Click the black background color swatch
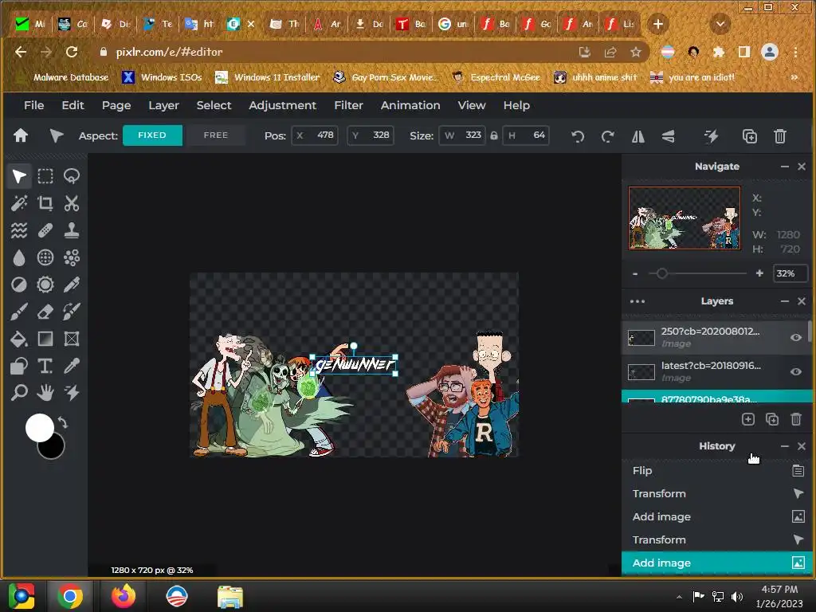This screenshot has width=816, height=612. [x=53, y=449]
